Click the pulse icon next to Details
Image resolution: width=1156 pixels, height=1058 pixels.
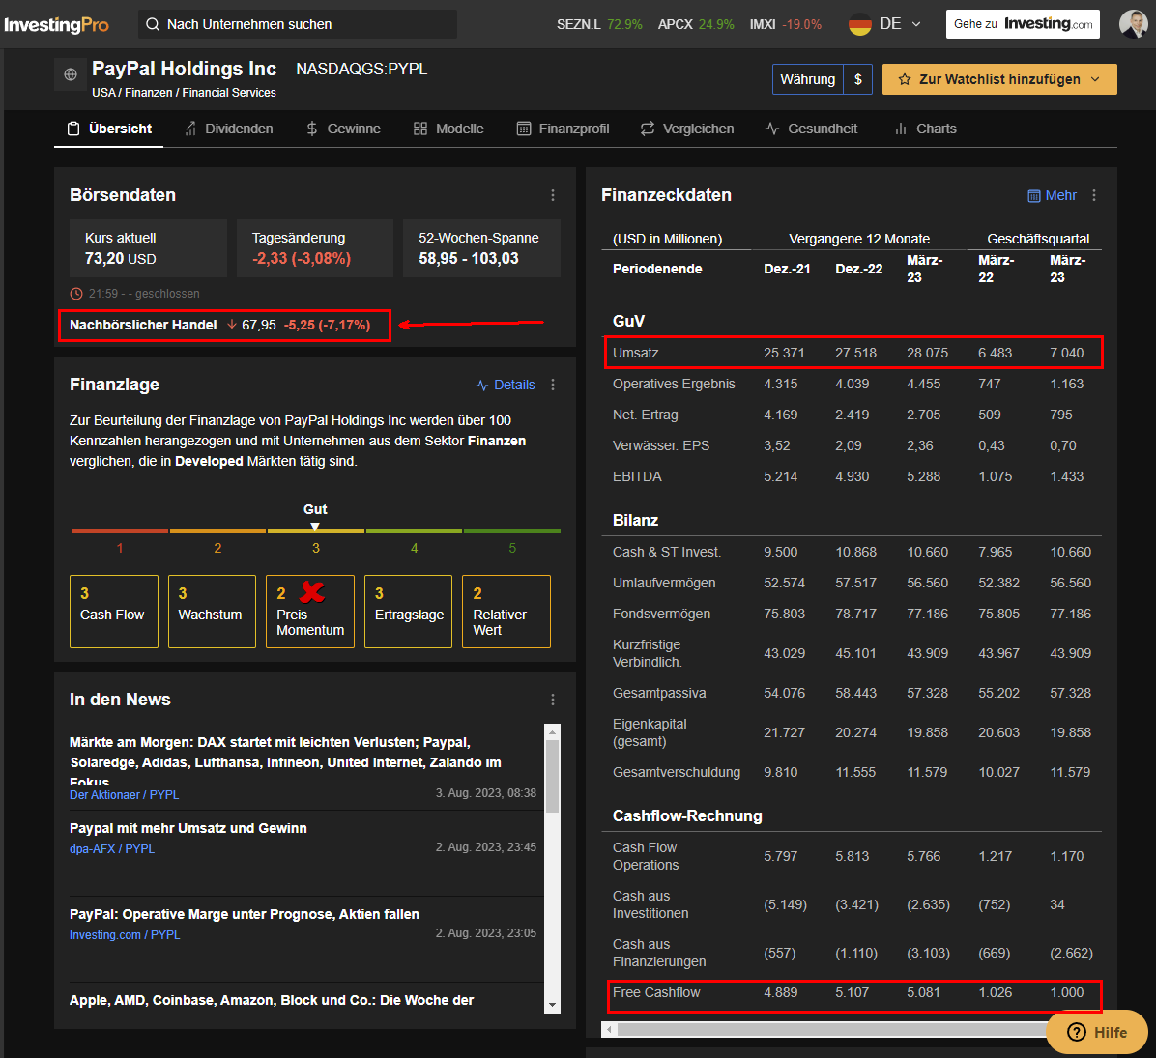tap(482, 386)
